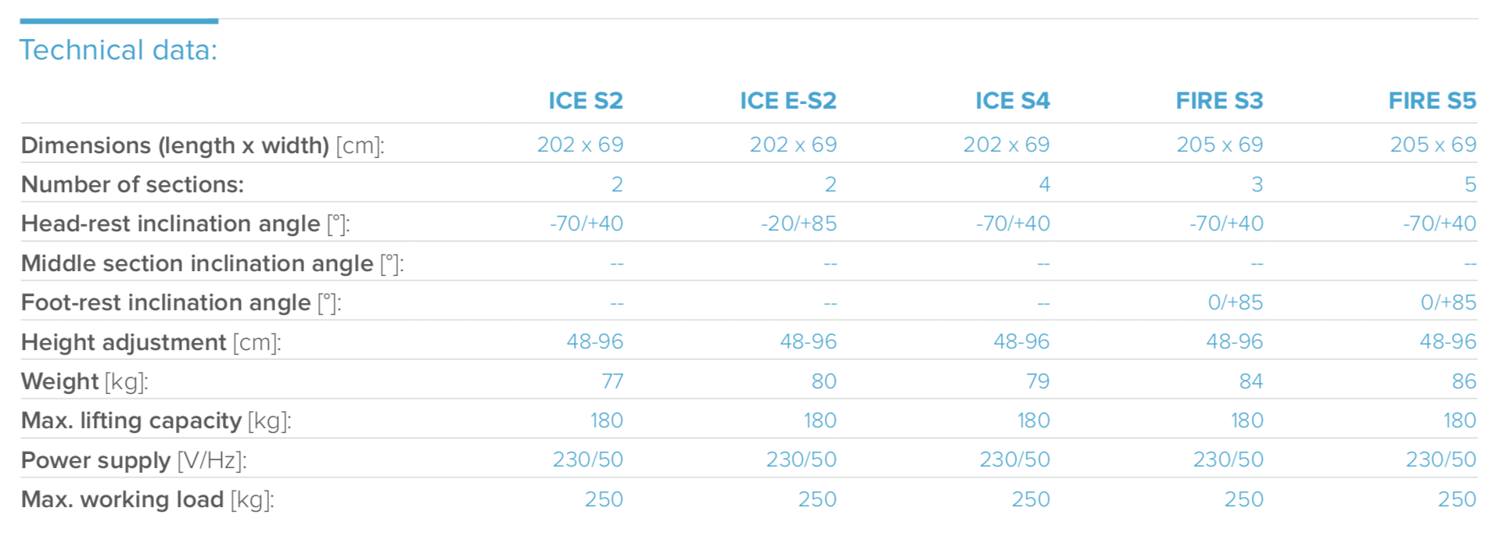Select FIRE S3 number of sections value
Image resolution: width=1503 pixels, height=536 pixels.
pos(1257,184)
